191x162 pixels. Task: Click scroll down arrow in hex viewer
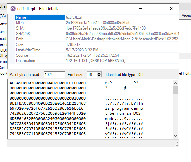tap(175, 136)
